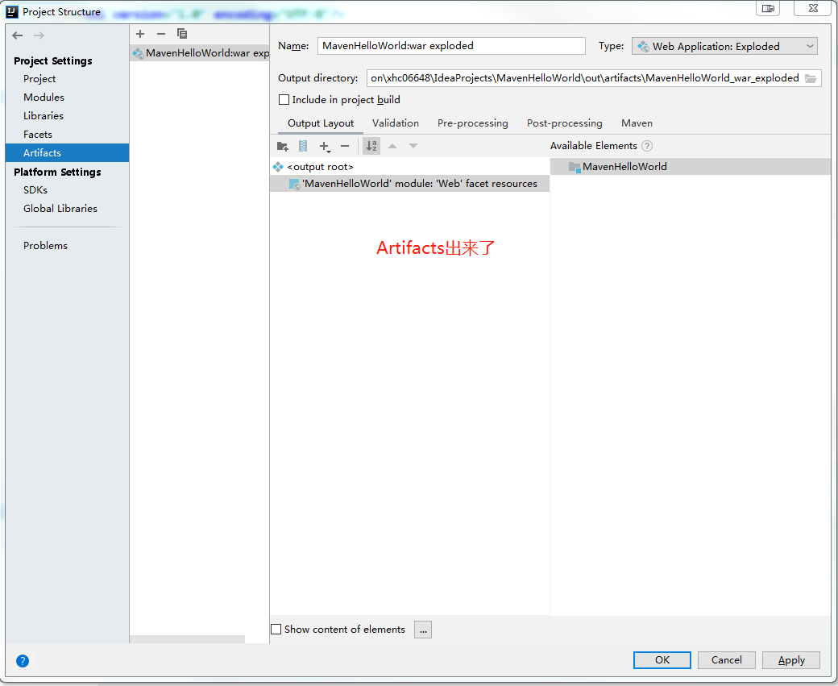Open the Maven tab
838x686 pixels.
point(637,123)
